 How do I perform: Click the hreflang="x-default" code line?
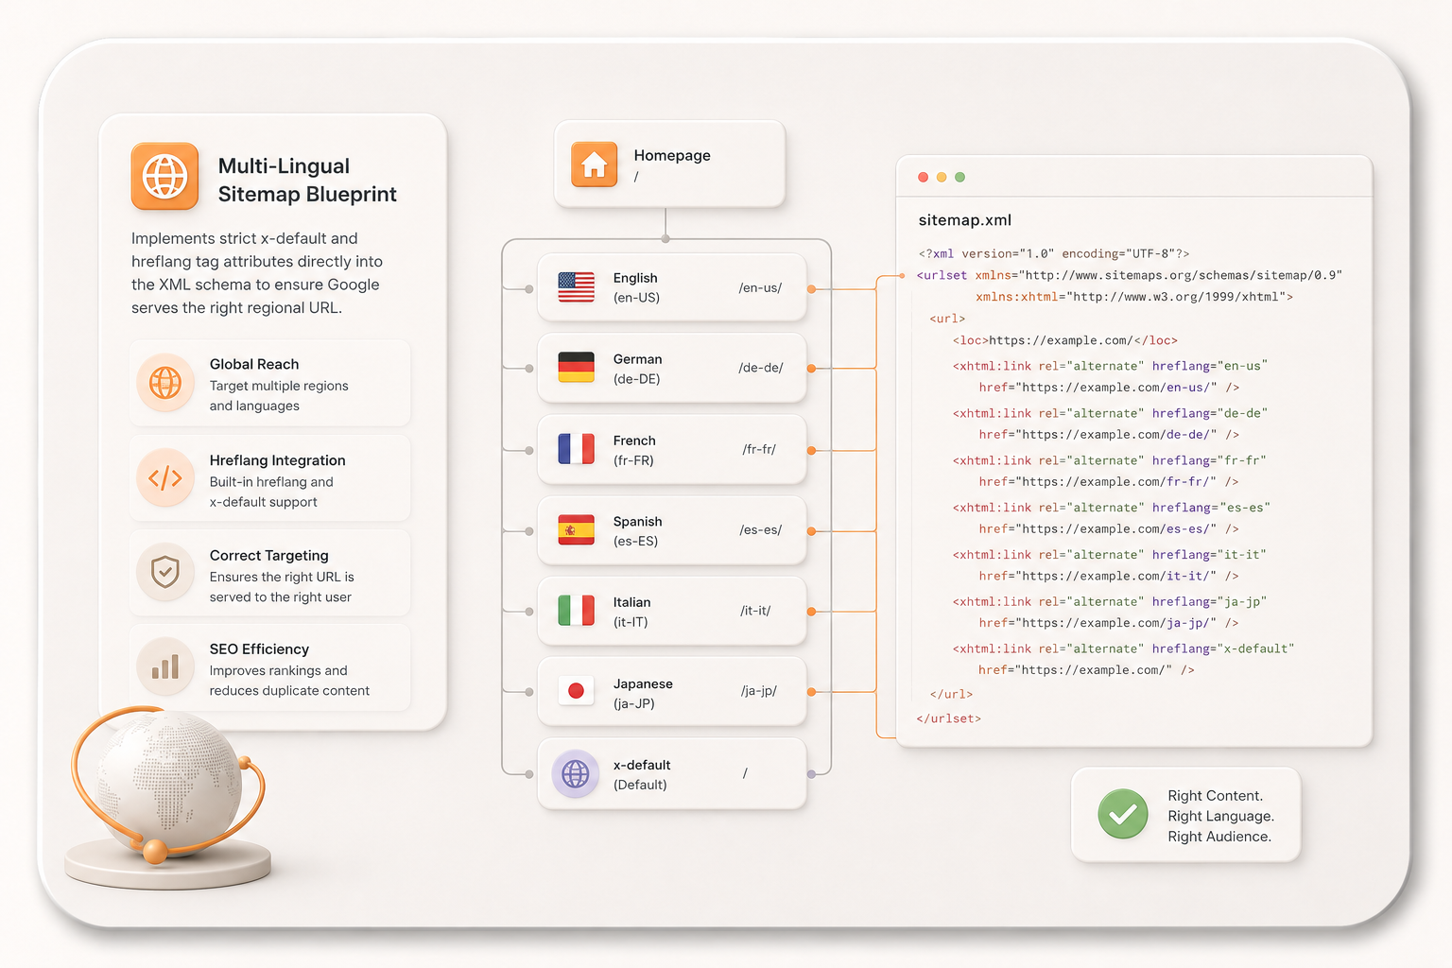pyautogui.click(x=1124, y=648)
